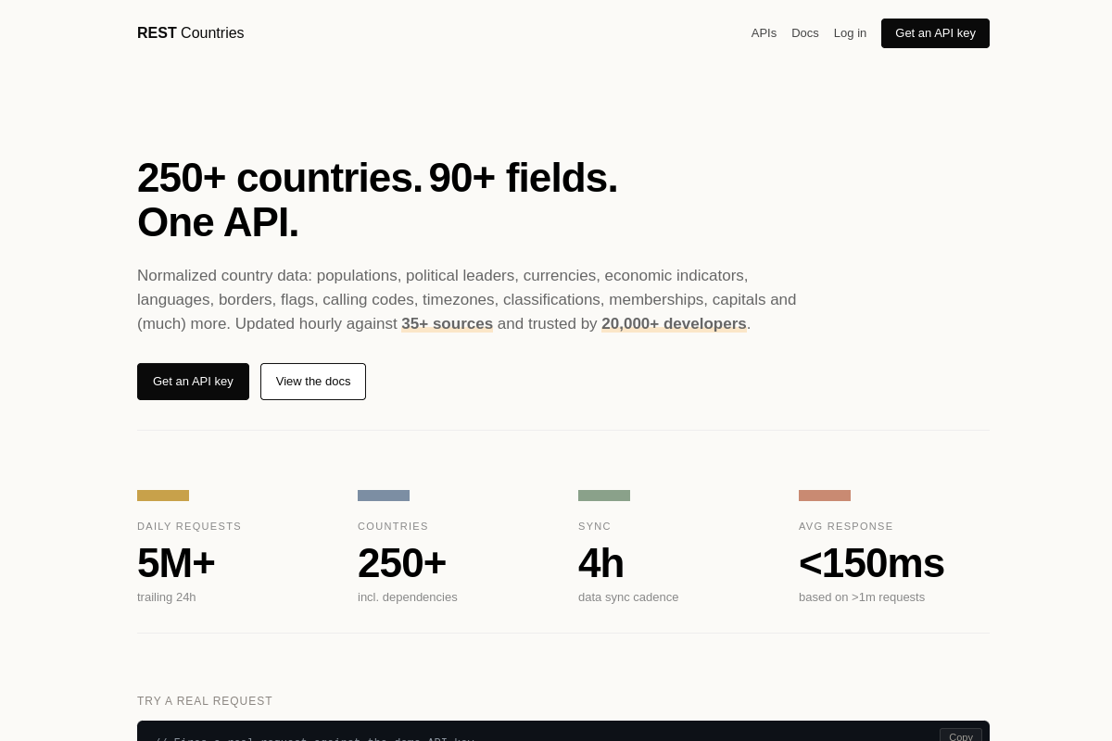This screenshot has height=741, width=1112.
Task: Open the APIs nav link
Action: point(764,33)
